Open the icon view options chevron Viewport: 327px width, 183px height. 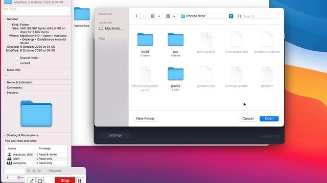point(159,16)
